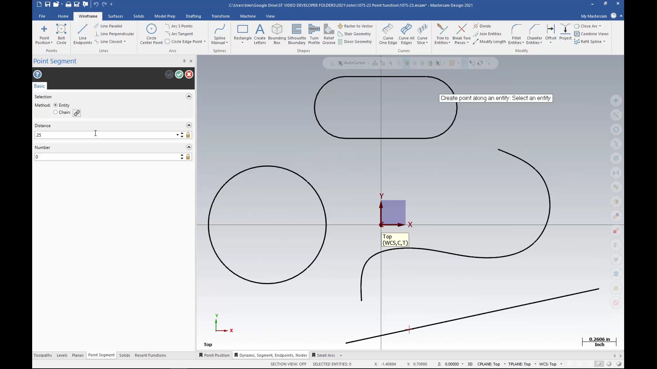
Task: Increment Number value using stepper arrow
Action: (x=182, y=154)
